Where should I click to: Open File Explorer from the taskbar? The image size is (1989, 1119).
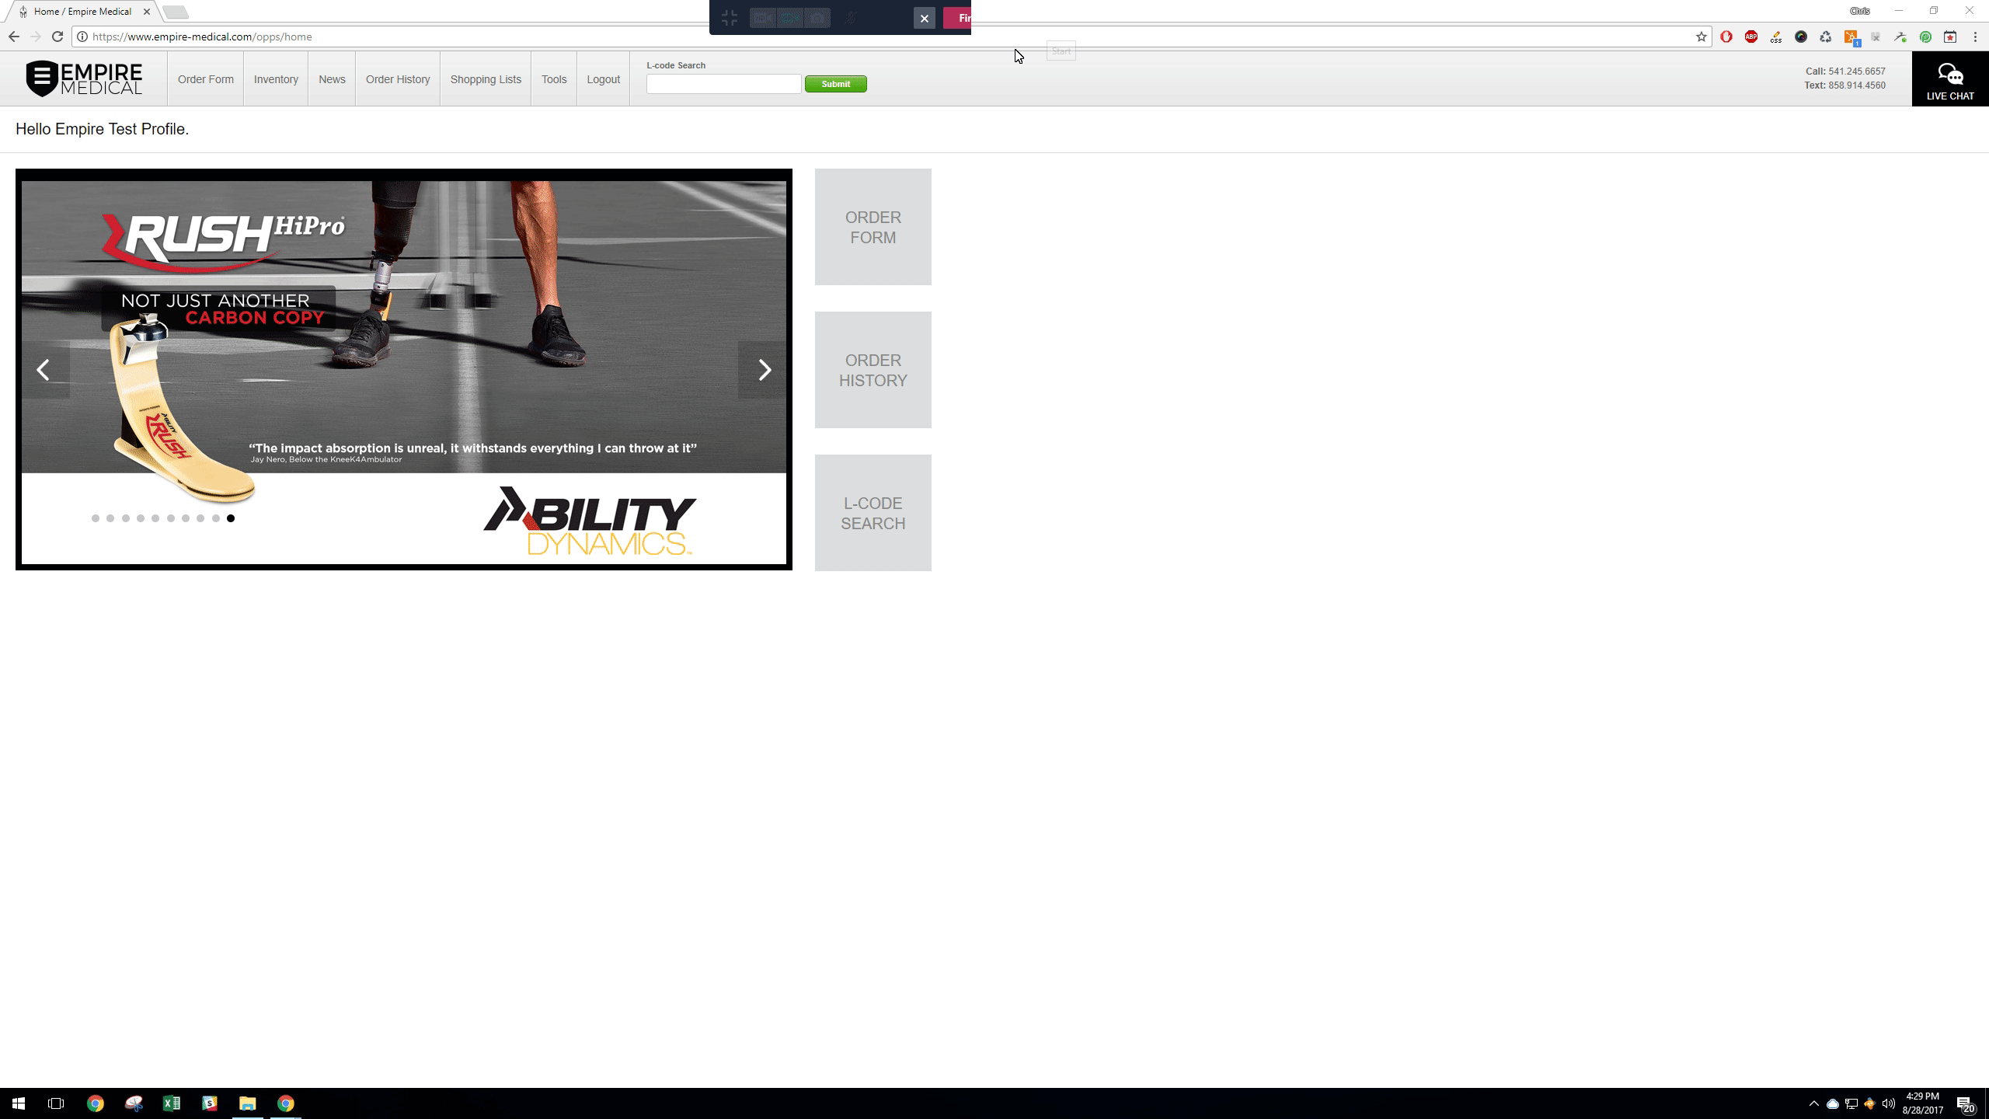248,1103
